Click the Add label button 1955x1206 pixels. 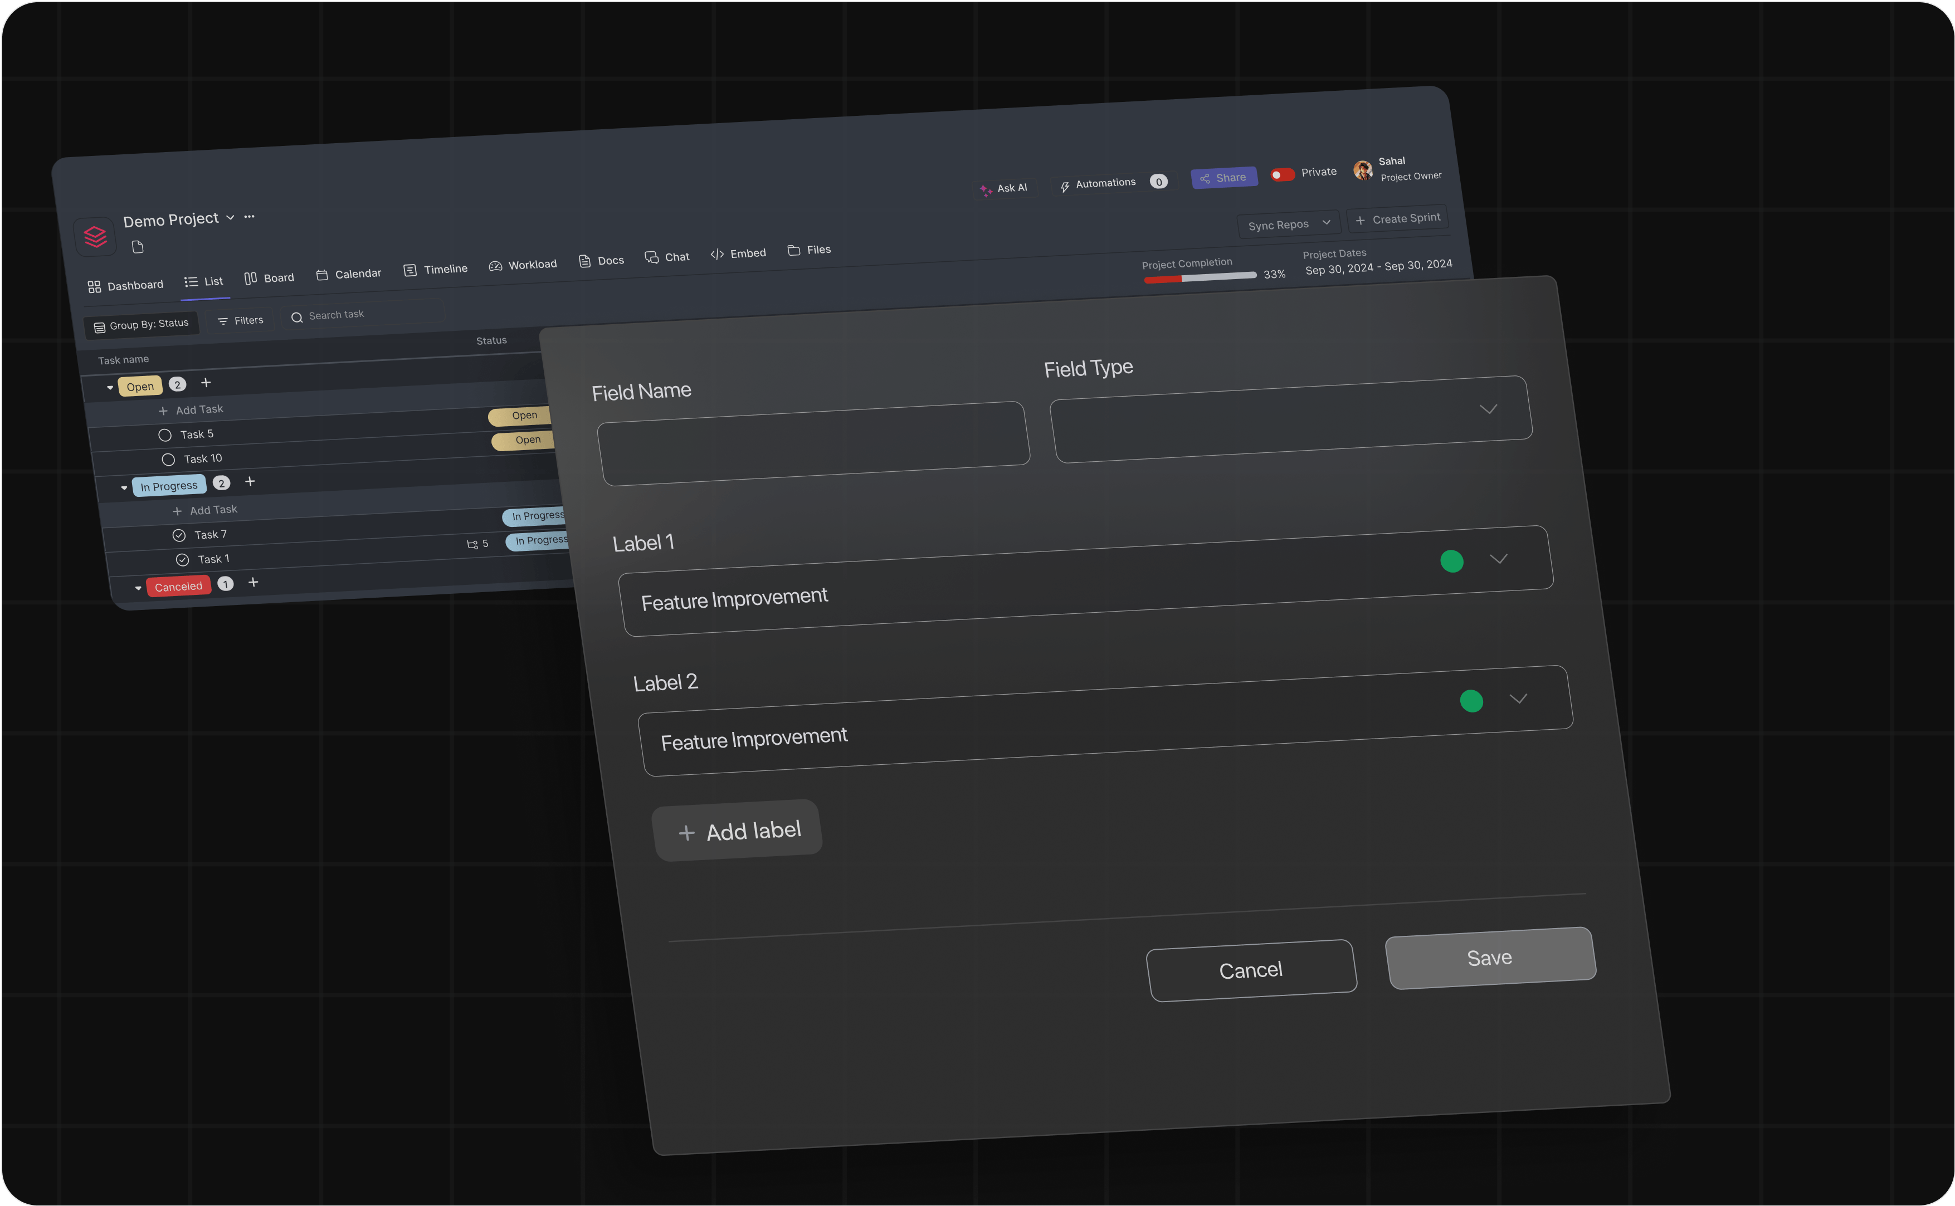pos(738,831)
